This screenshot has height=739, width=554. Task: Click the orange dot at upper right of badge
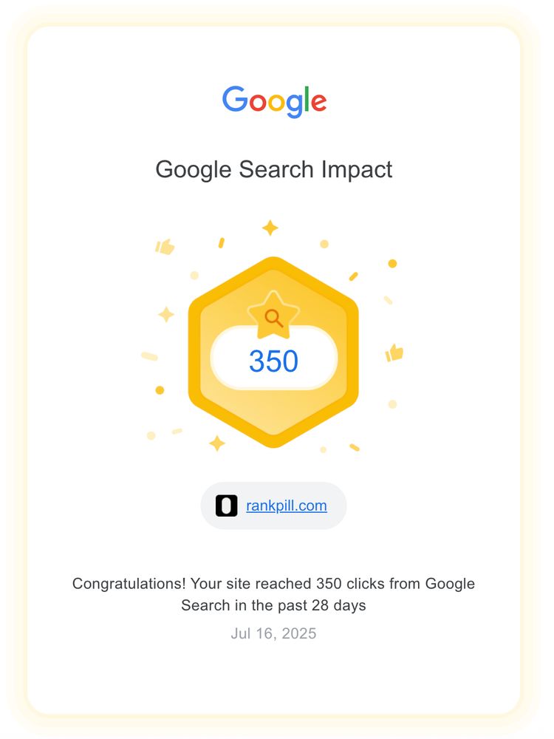(392, 264)
